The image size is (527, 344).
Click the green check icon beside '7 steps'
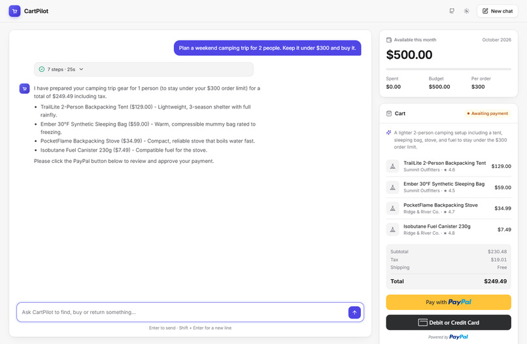(42, 69)
